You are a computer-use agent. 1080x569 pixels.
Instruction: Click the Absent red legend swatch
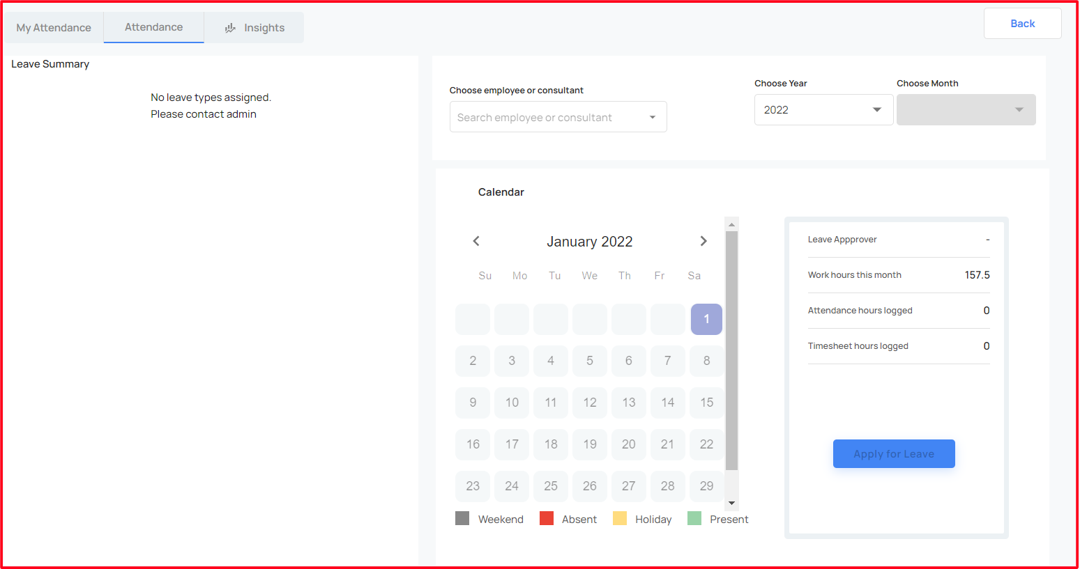coord(547,518)
